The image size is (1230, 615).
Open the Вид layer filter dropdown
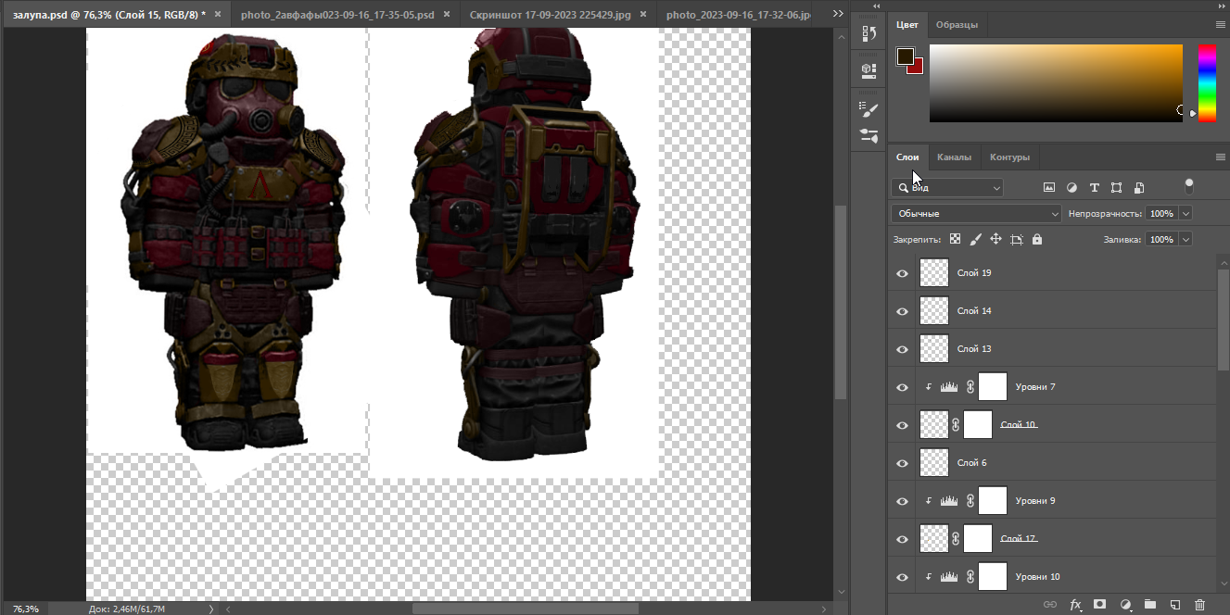[947, 187]
